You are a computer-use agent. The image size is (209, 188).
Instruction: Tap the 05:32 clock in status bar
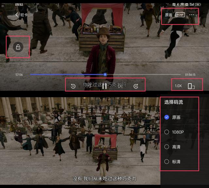(19, 5)
